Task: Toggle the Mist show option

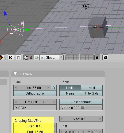Action: [x=92, y=88]
